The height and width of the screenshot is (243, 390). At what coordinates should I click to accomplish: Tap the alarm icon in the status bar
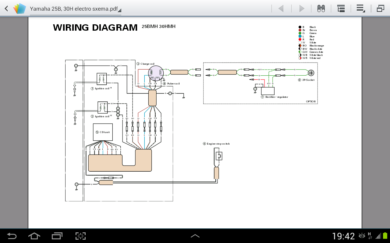pyautogui.click(x=362, y=236)
